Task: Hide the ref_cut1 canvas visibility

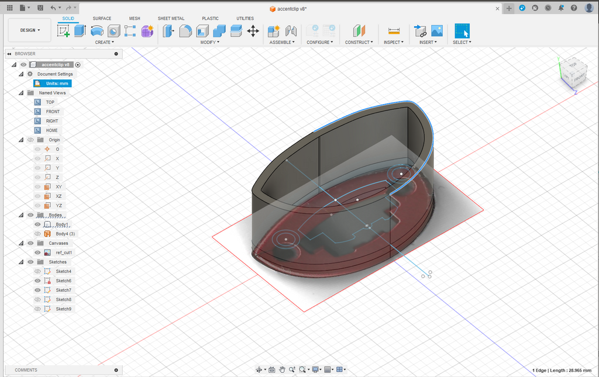Action: pos(37,253)
